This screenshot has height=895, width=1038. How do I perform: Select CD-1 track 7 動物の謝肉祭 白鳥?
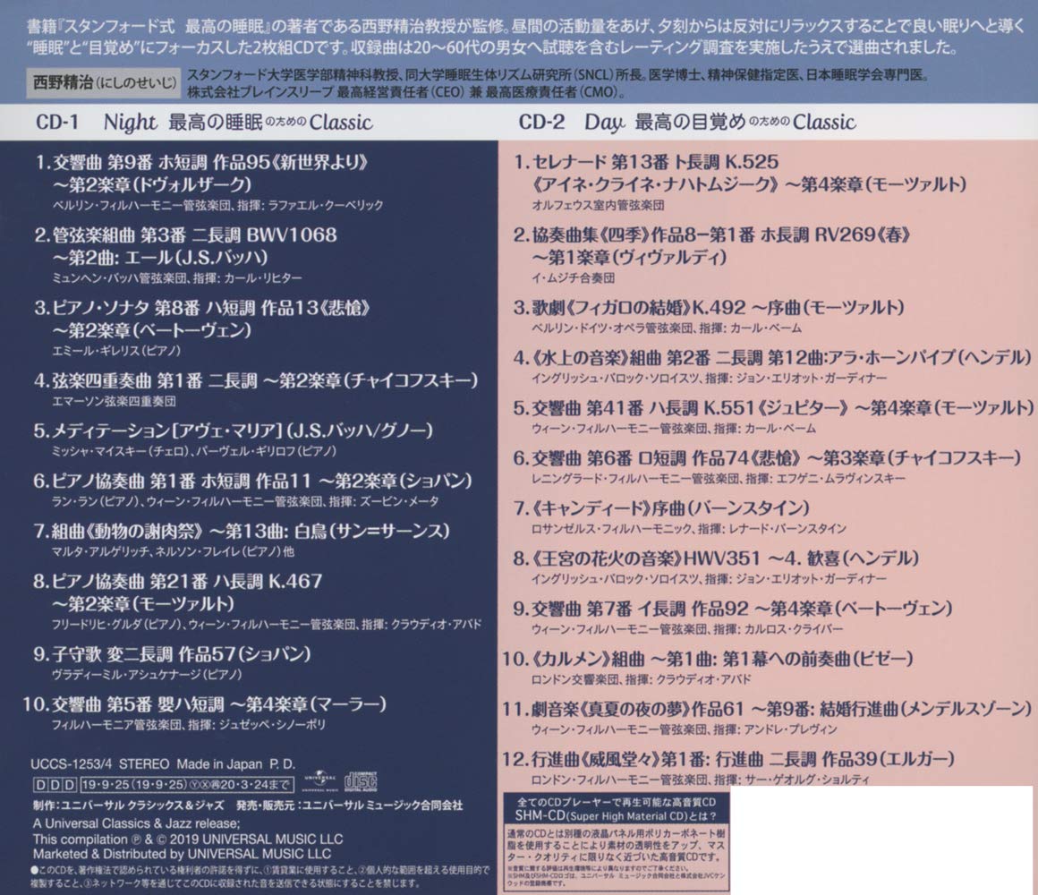tap(242, 531)
